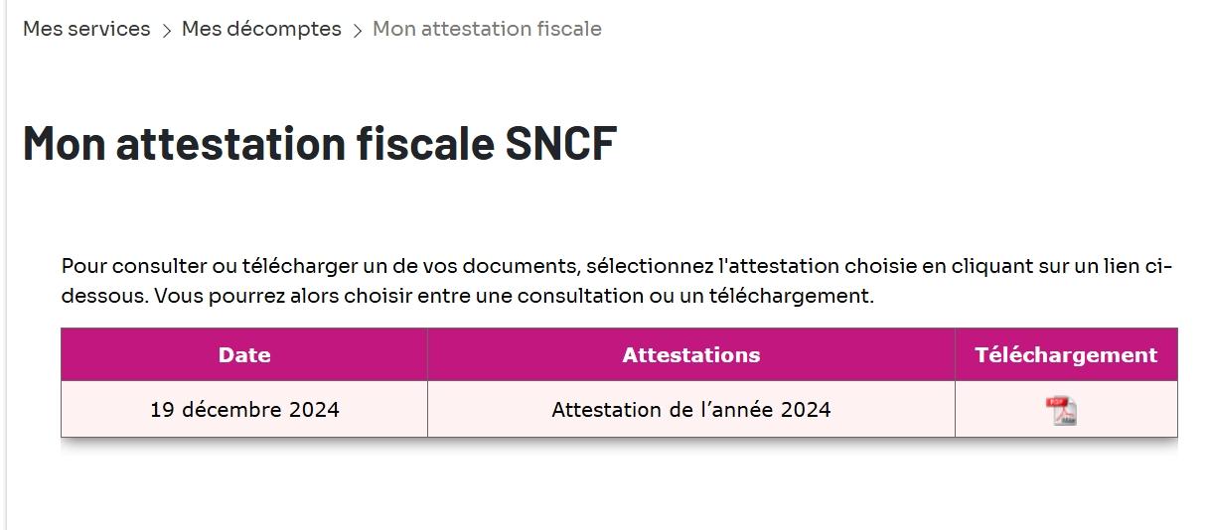Select the 19 décembre 2024 date cell

point(244,409)
